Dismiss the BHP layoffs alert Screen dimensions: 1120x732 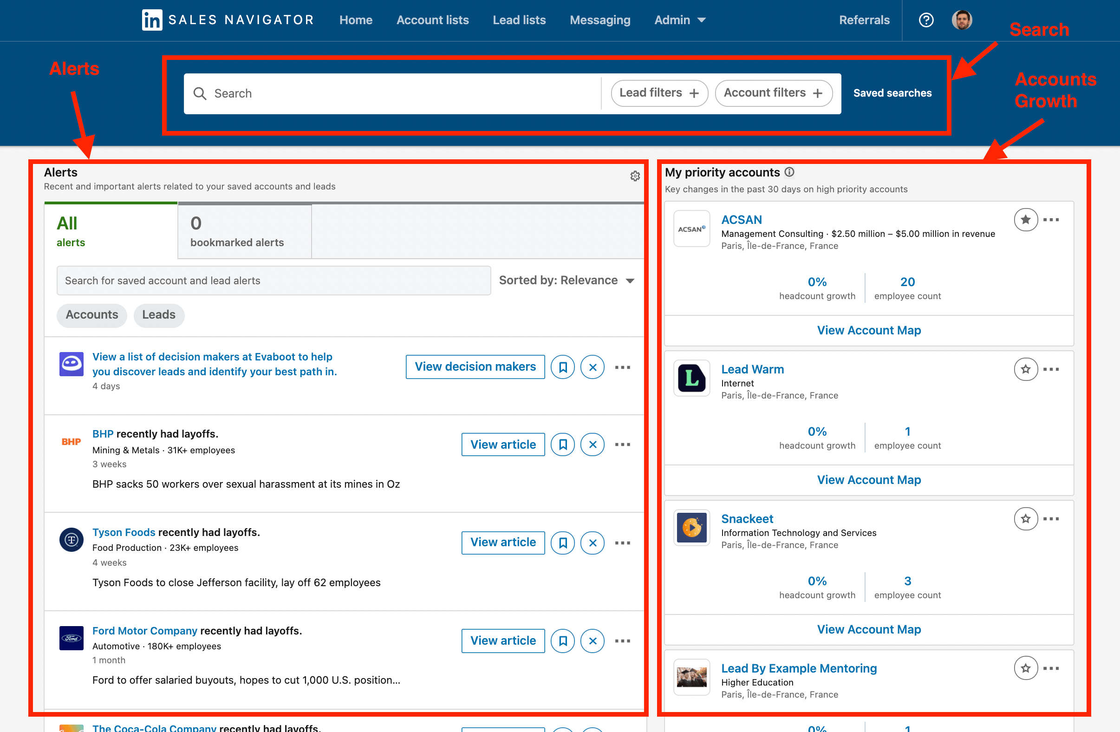point(593,444)
